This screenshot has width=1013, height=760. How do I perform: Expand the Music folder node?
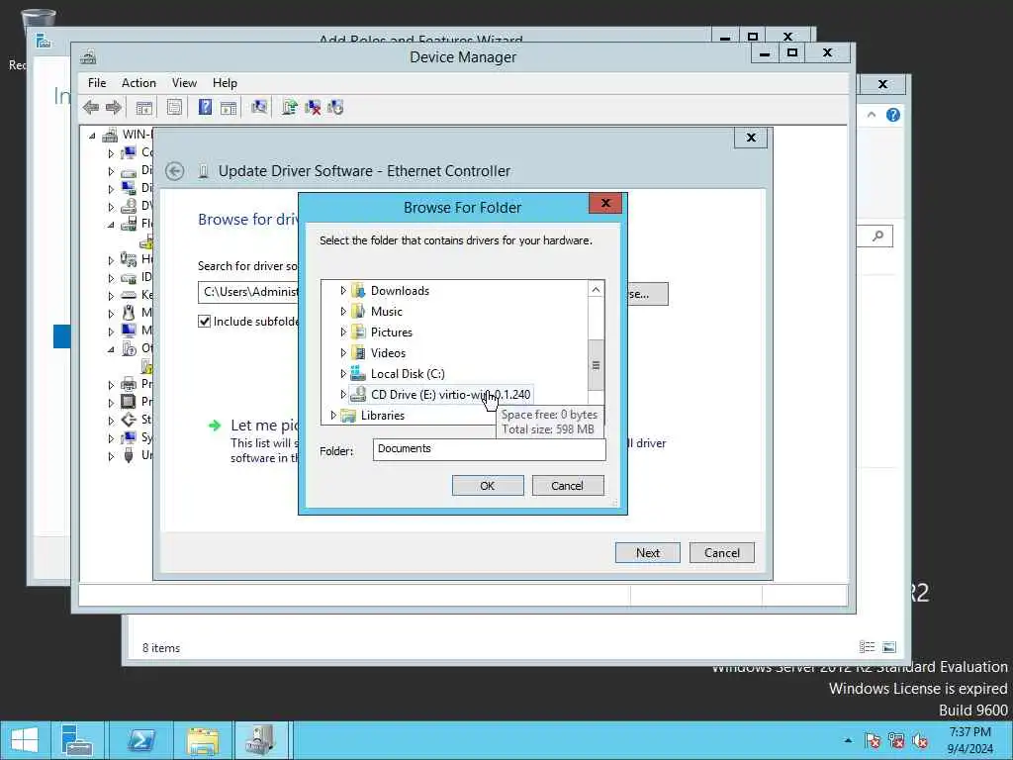coord(343,312)
